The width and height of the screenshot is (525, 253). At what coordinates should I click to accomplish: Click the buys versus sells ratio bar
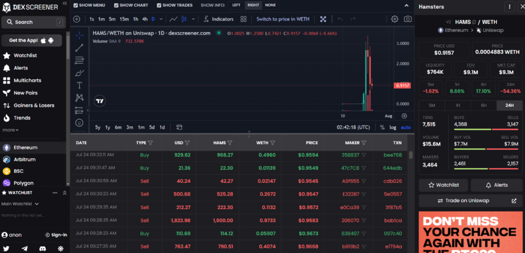click(x=486, y=130)
